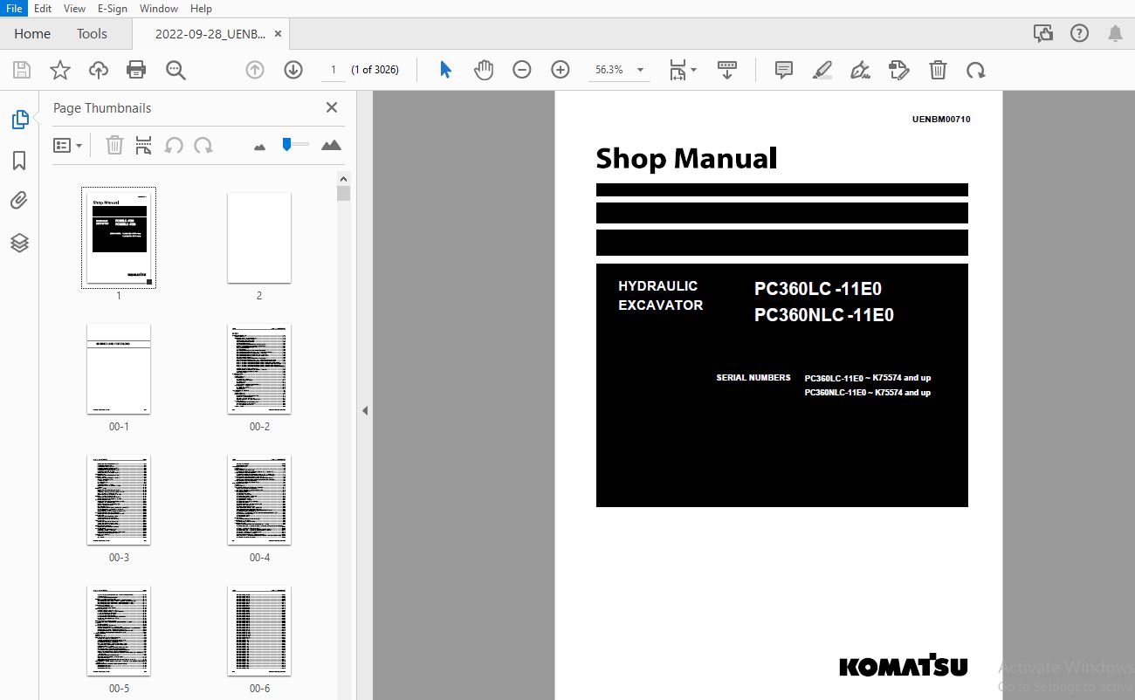Select the page 00-5 thumbnail
Viewport: 1135px width, 700px height.
coord(119,631)
